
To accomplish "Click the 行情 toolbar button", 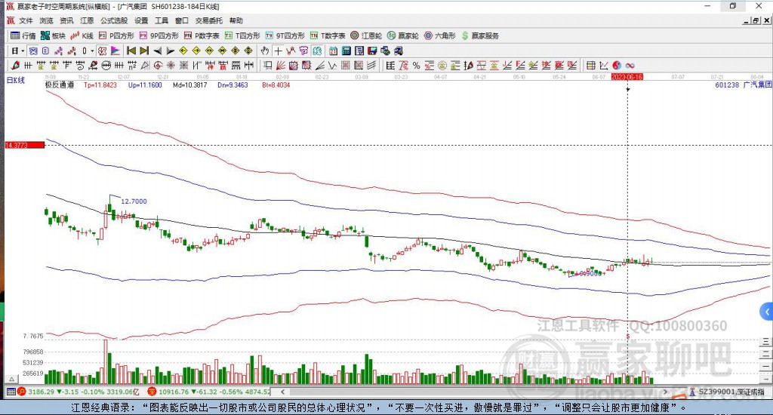I will [x=23, y=35].
